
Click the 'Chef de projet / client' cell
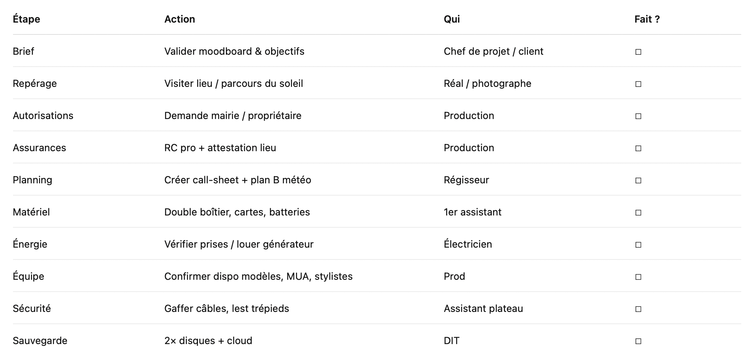tap(494, 51)
